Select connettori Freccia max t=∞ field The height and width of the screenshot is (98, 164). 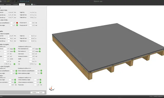[36, 85]
